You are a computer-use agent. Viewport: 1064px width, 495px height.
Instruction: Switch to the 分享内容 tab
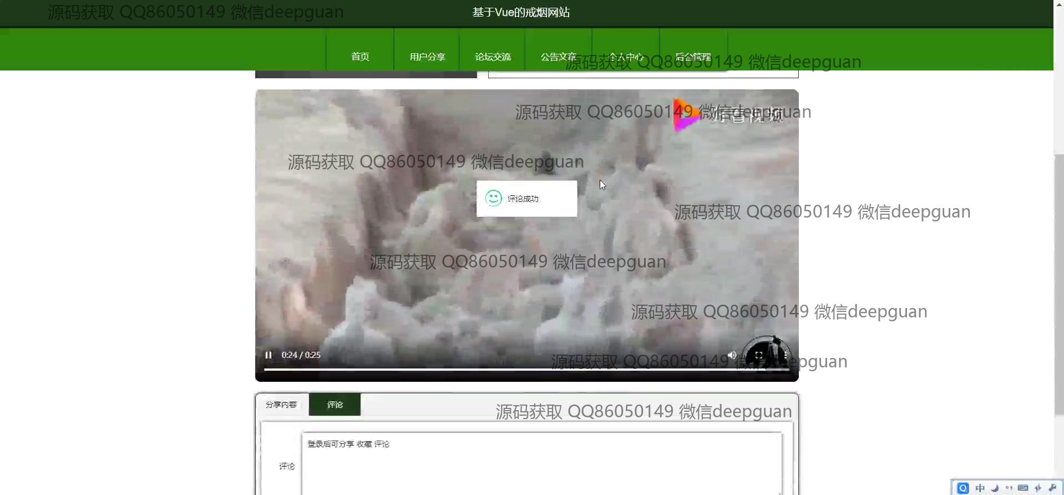[x=281, y=405]
